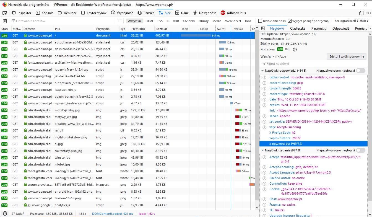
Task: Open status code 200 help icon
Action: 295,50
